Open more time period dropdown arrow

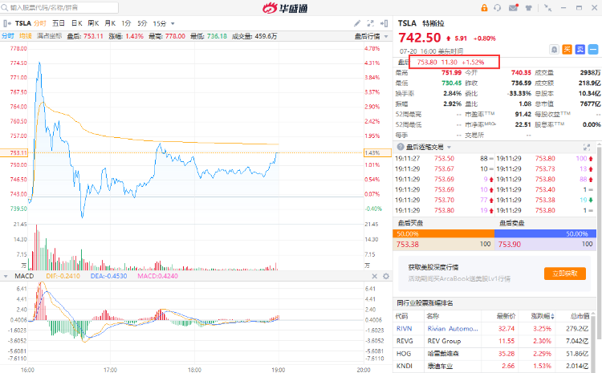pyautogui.click(x=173, y=24)
